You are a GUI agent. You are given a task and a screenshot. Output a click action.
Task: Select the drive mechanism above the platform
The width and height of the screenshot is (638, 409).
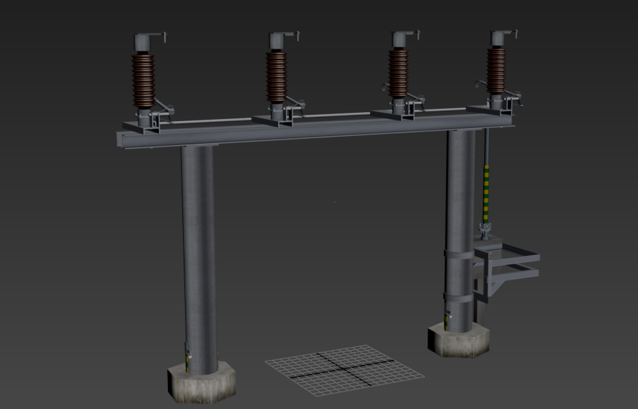coord(486,230)
